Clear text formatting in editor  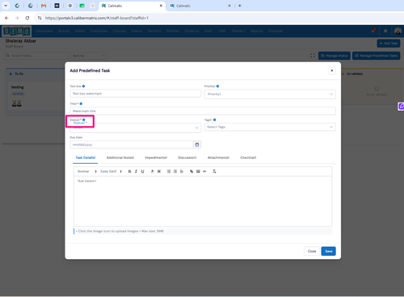click(x=214, y=171)
